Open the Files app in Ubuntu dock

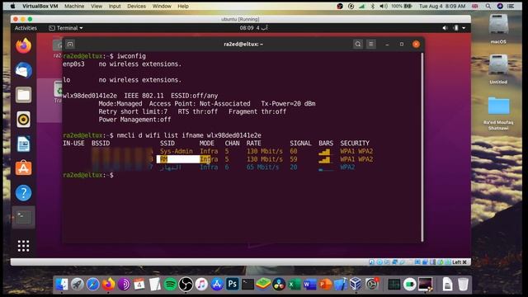23,95
